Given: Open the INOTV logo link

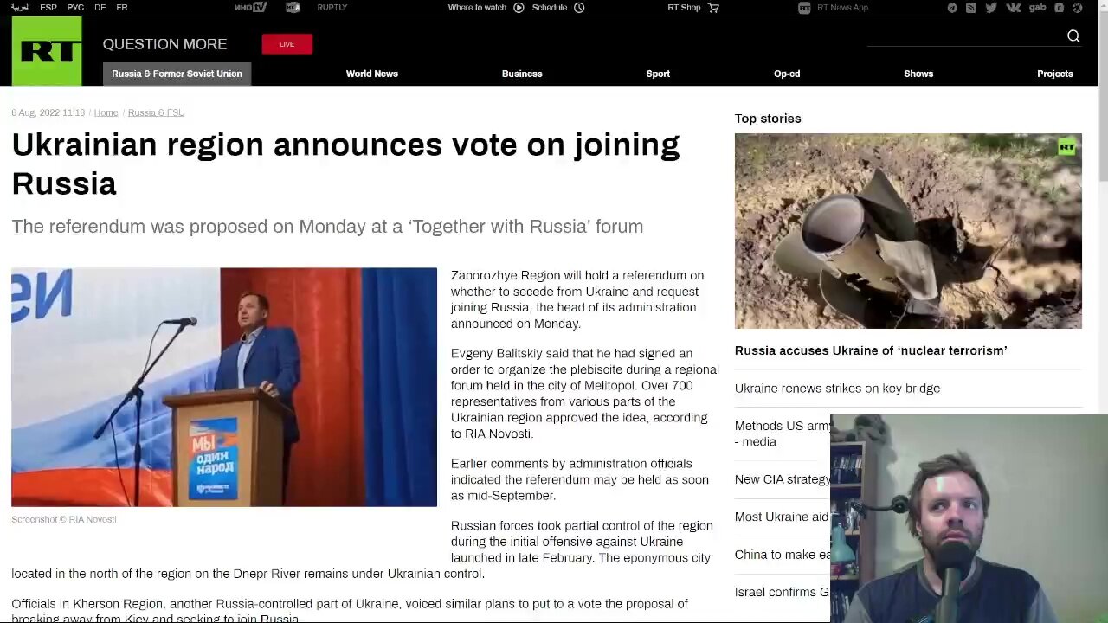Looking at the screenshot, I should (x=251, y=8).
